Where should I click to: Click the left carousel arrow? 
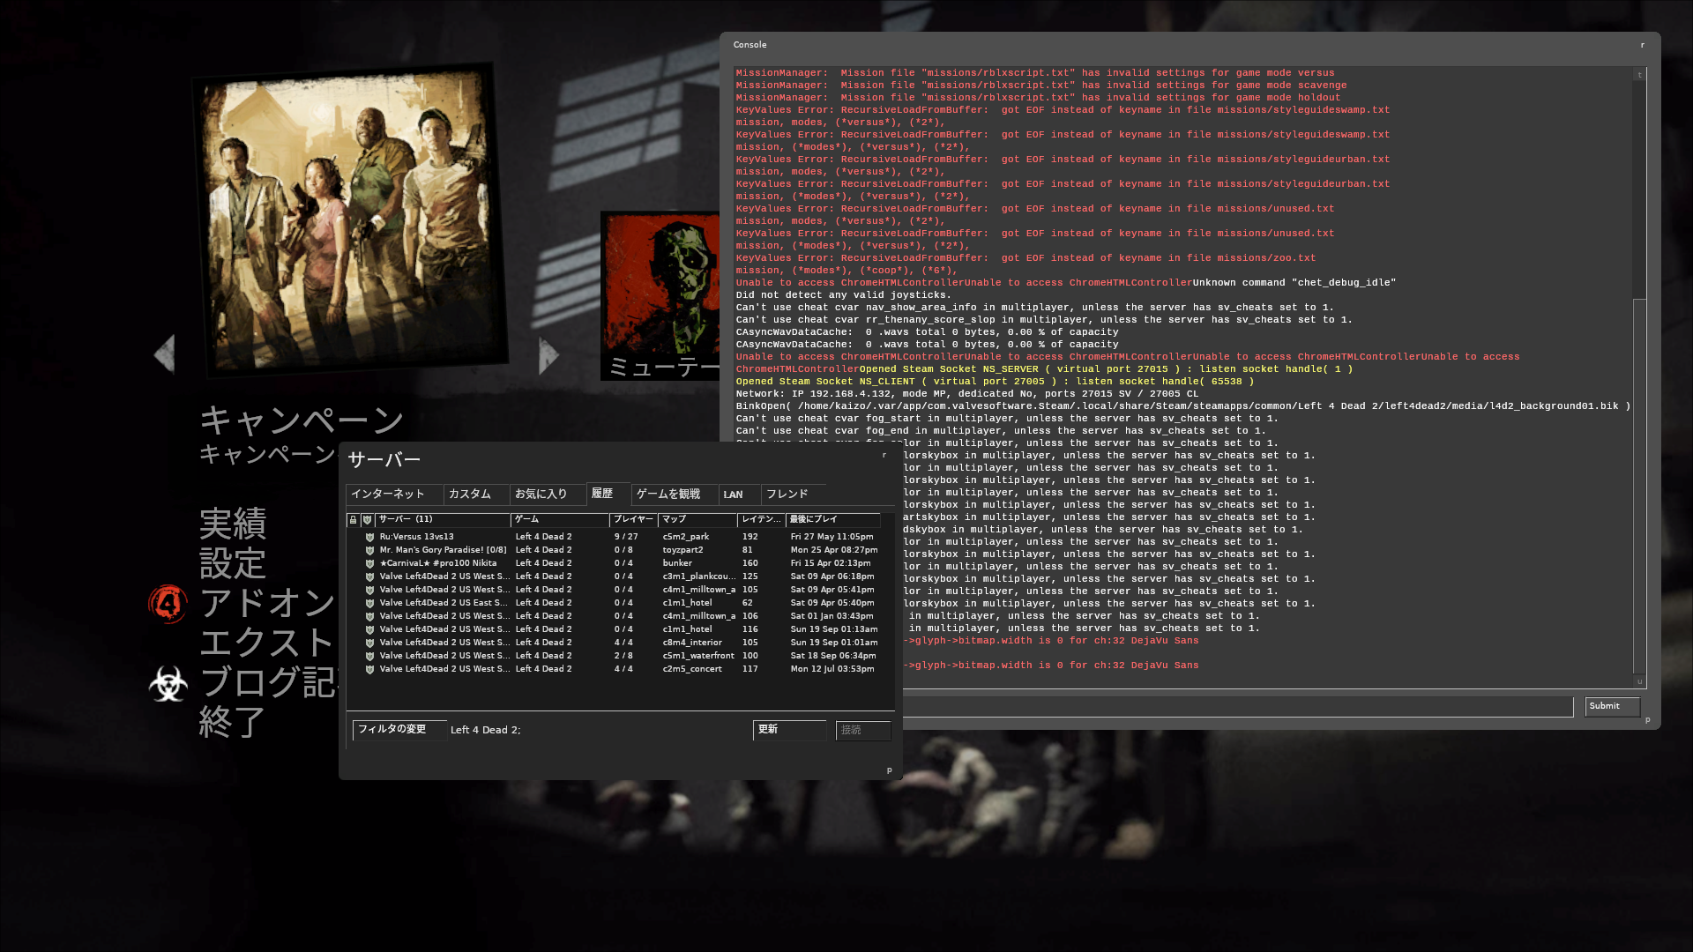[x=165, y=354]
